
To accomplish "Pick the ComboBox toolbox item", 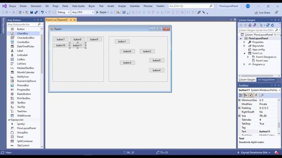I will pos(23,42).
